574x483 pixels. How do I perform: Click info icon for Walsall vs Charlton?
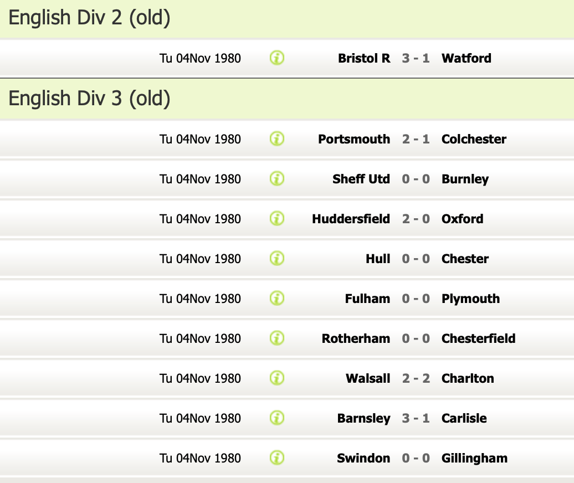[277, 378]
